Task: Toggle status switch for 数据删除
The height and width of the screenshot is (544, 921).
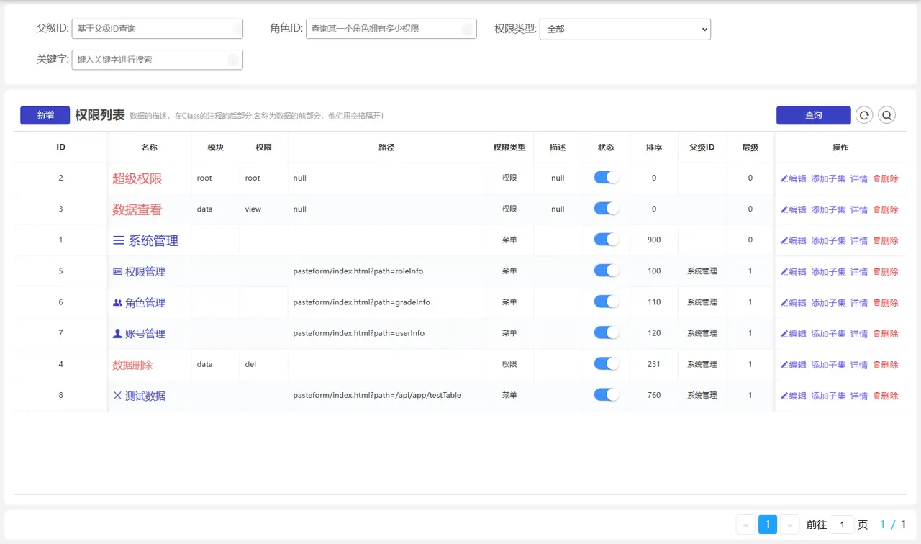Action: (607, 363)
